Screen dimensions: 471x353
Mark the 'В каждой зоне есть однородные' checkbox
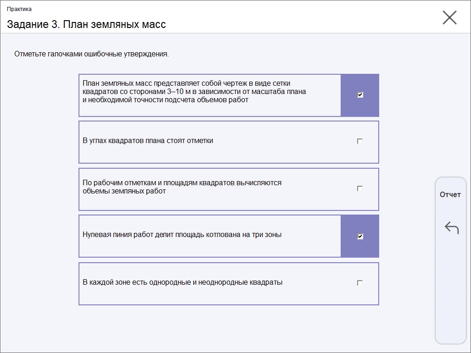coord(360,283)
